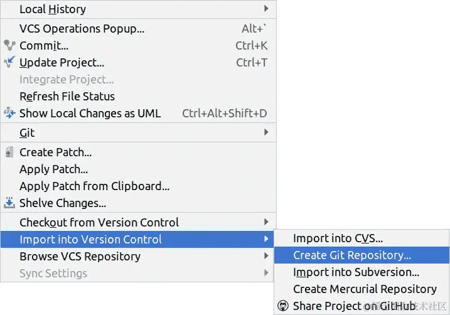450x315 pixels.
Task: Select Import into CVS option
Action: [x=338, y=238]
